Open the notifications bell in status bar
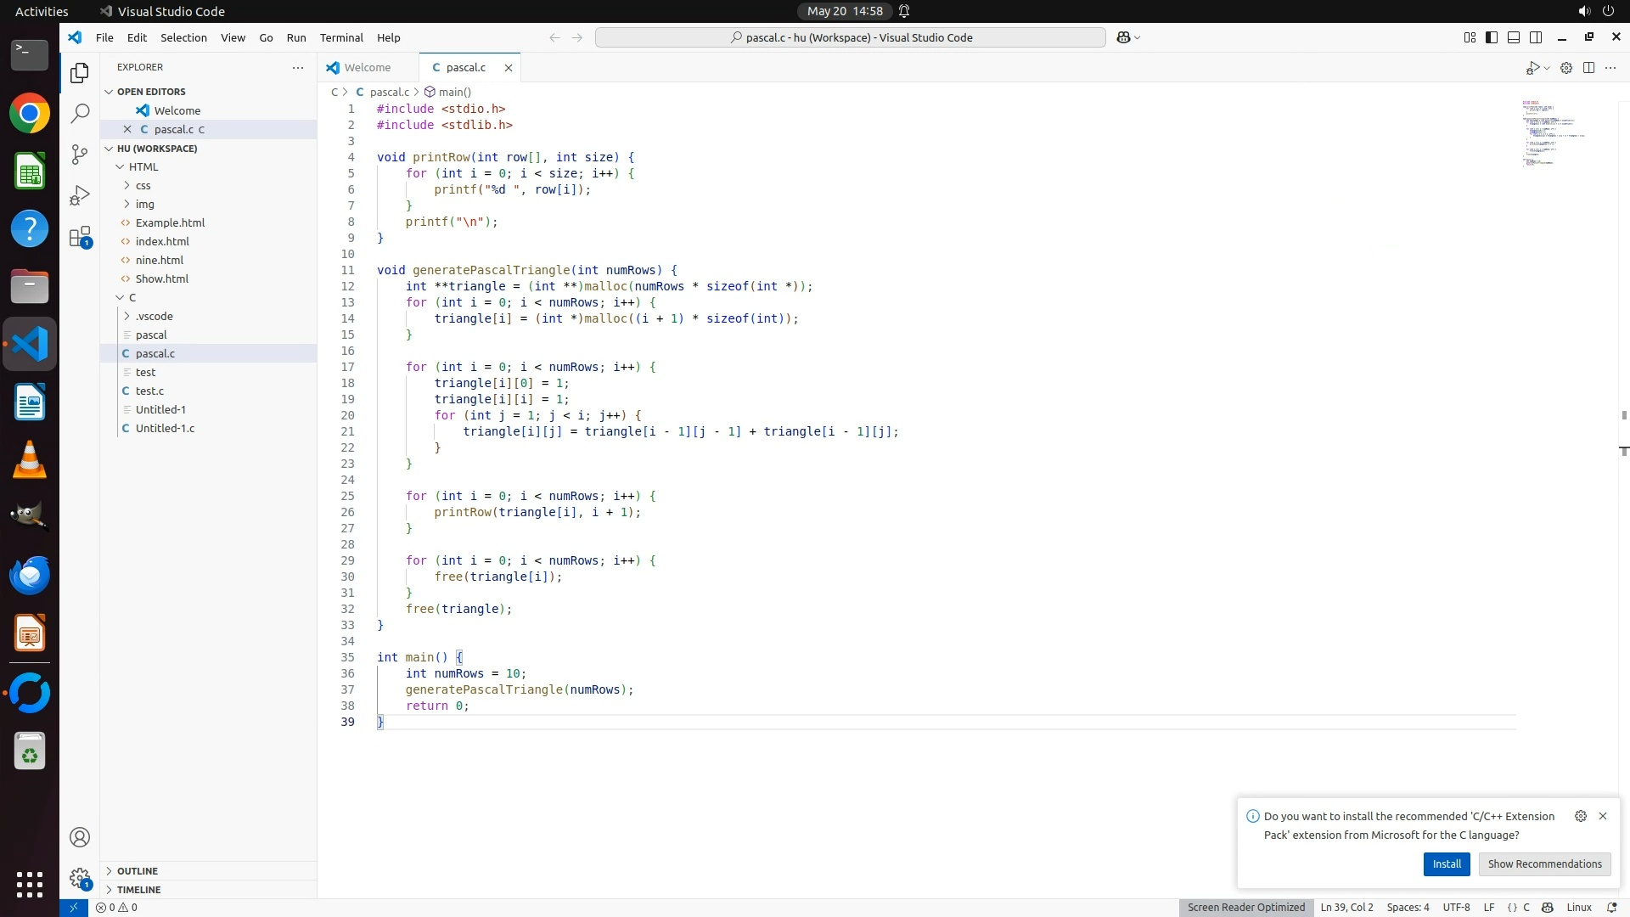 tap(1611, 907)
